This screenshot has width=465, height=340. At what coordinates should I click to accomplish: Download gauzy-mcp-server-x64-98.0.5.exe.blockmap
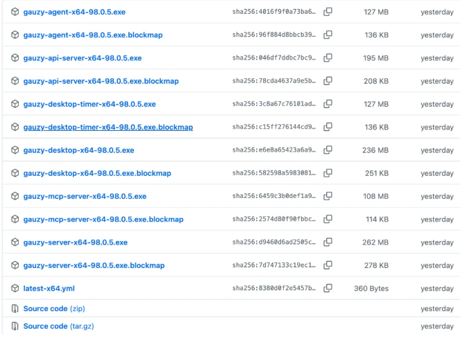103,220
